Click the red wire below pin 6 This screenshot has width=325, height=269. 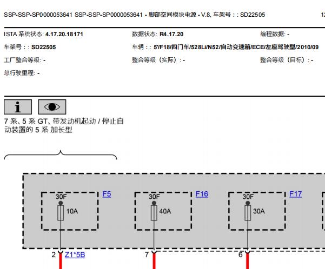point(248,261)
